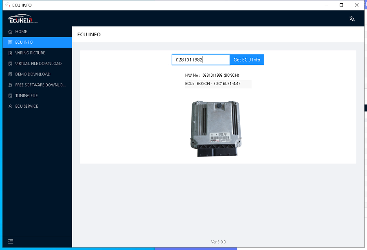Open the language translation icon
The width and height of the screenshot is (367, 250).
pos(352,19)
